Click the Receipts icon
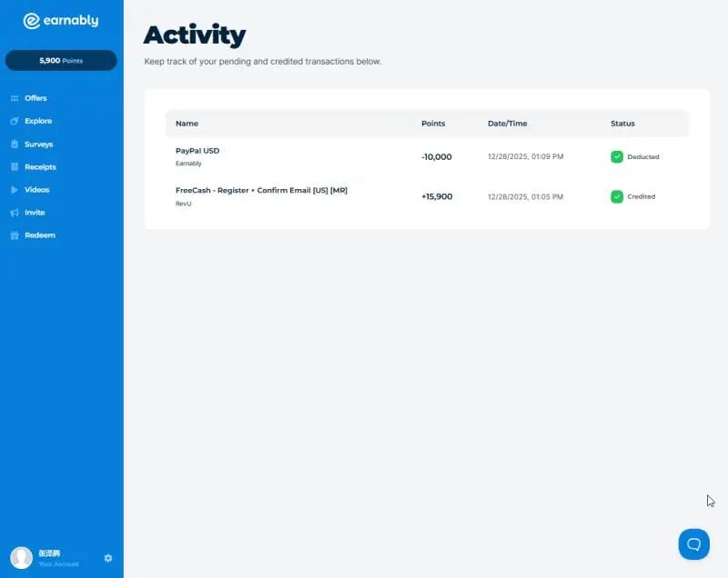 click(x=15, y=166)
